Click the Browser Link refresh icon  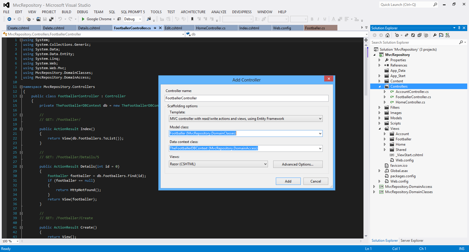pos(119,19)
